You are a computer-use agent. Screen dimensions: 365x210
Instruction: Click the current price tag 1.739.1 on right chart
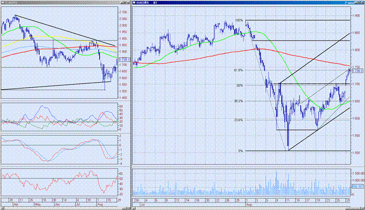(x=357, y=71)
